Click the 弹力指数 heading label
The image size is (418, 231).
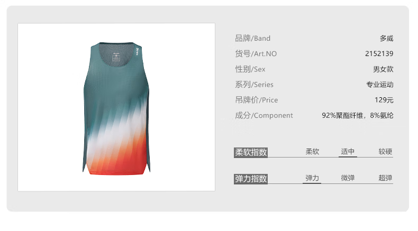click(251, 179)
